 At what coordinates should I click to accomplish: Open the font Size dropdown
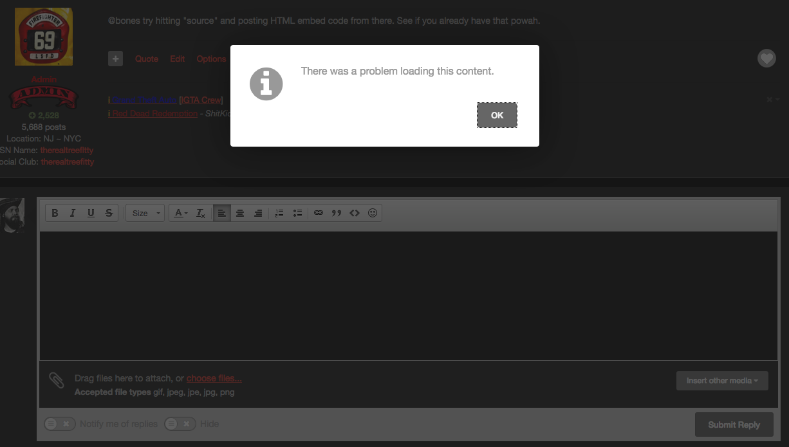(x=146, y=213)
